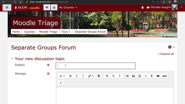The width and height of the screenshot is (185, 104).
Task: Click the browser back arrow
Action: 3,2
